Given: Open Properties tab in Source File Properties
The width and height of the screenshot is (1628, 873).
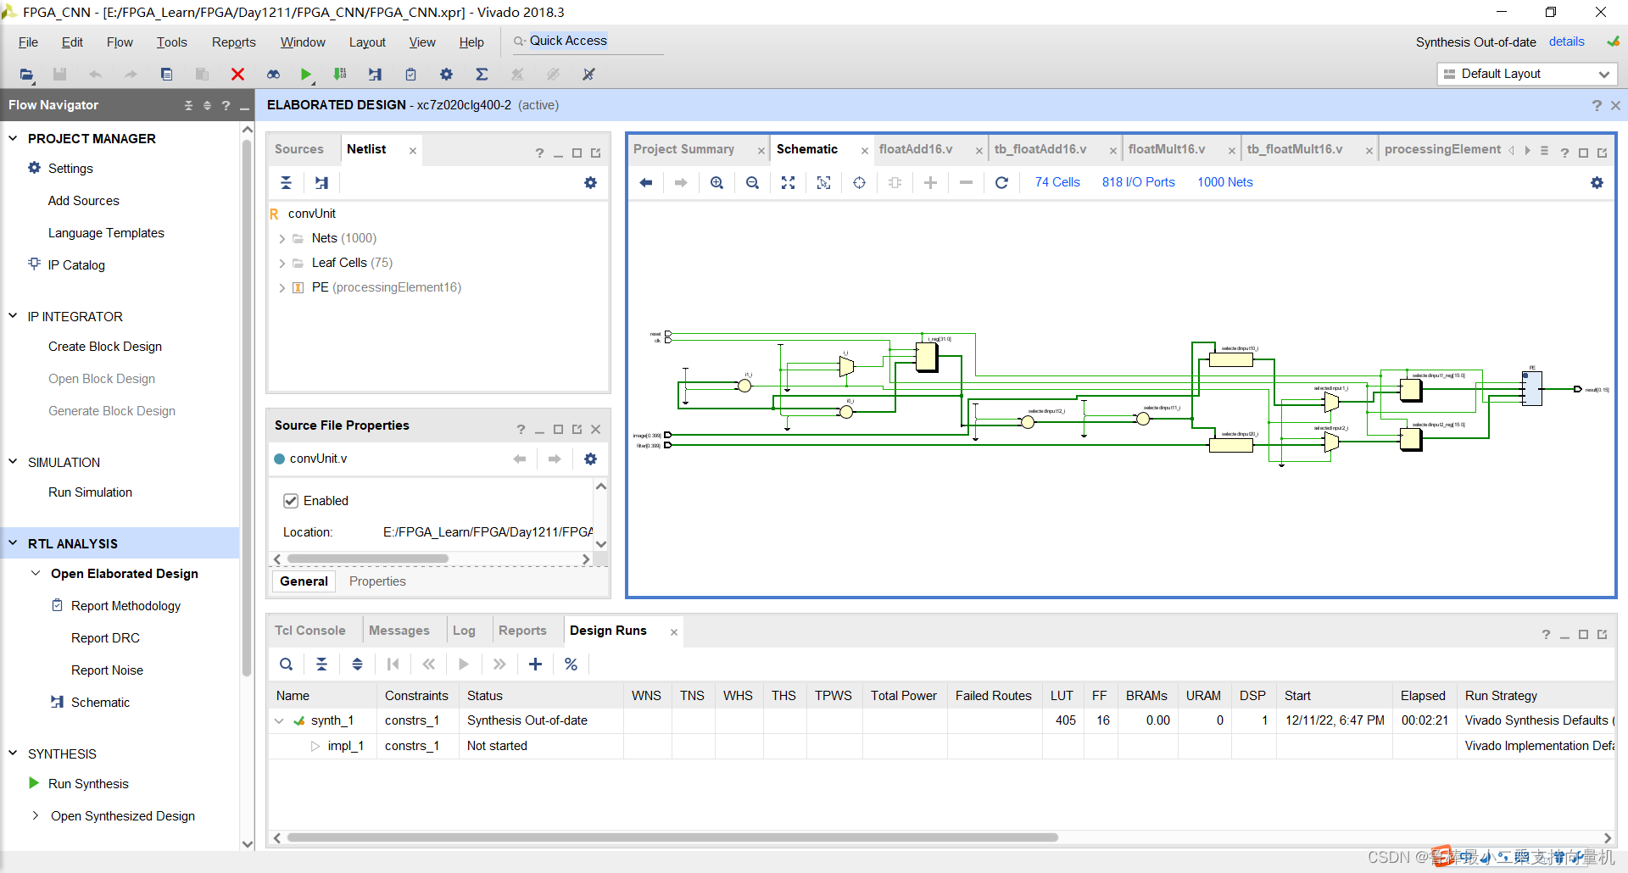Looking at the screenshot, I should pyautogui.click(x=377, y=581).
